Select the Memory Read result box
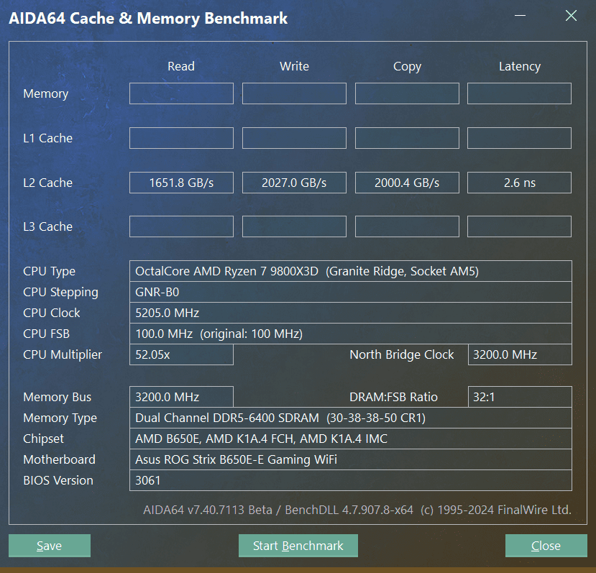This screenshot has width=596, height=573. [181, 93]
